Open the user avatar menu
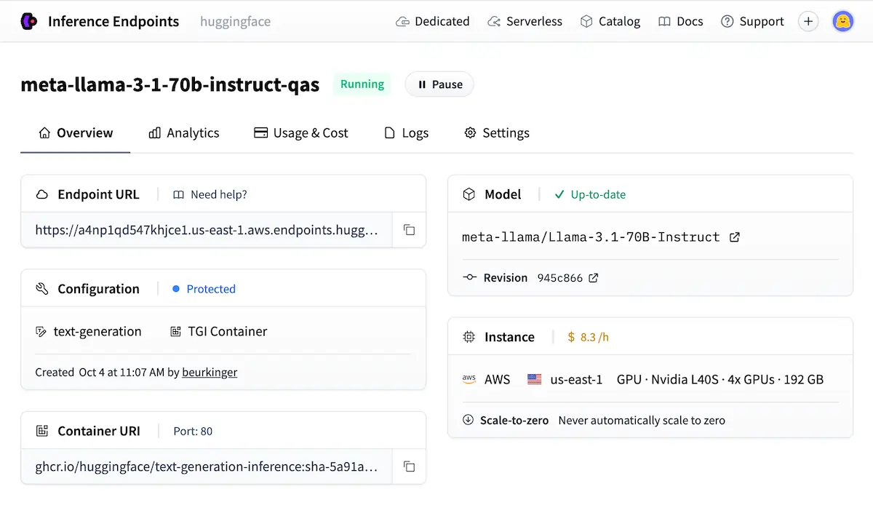This screenshot has height=524, width=873. tap(843, 21)
